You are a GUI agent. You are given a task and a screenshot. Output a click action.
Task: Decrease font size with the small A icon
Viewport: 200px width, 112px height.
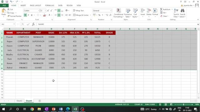(51, 11)
